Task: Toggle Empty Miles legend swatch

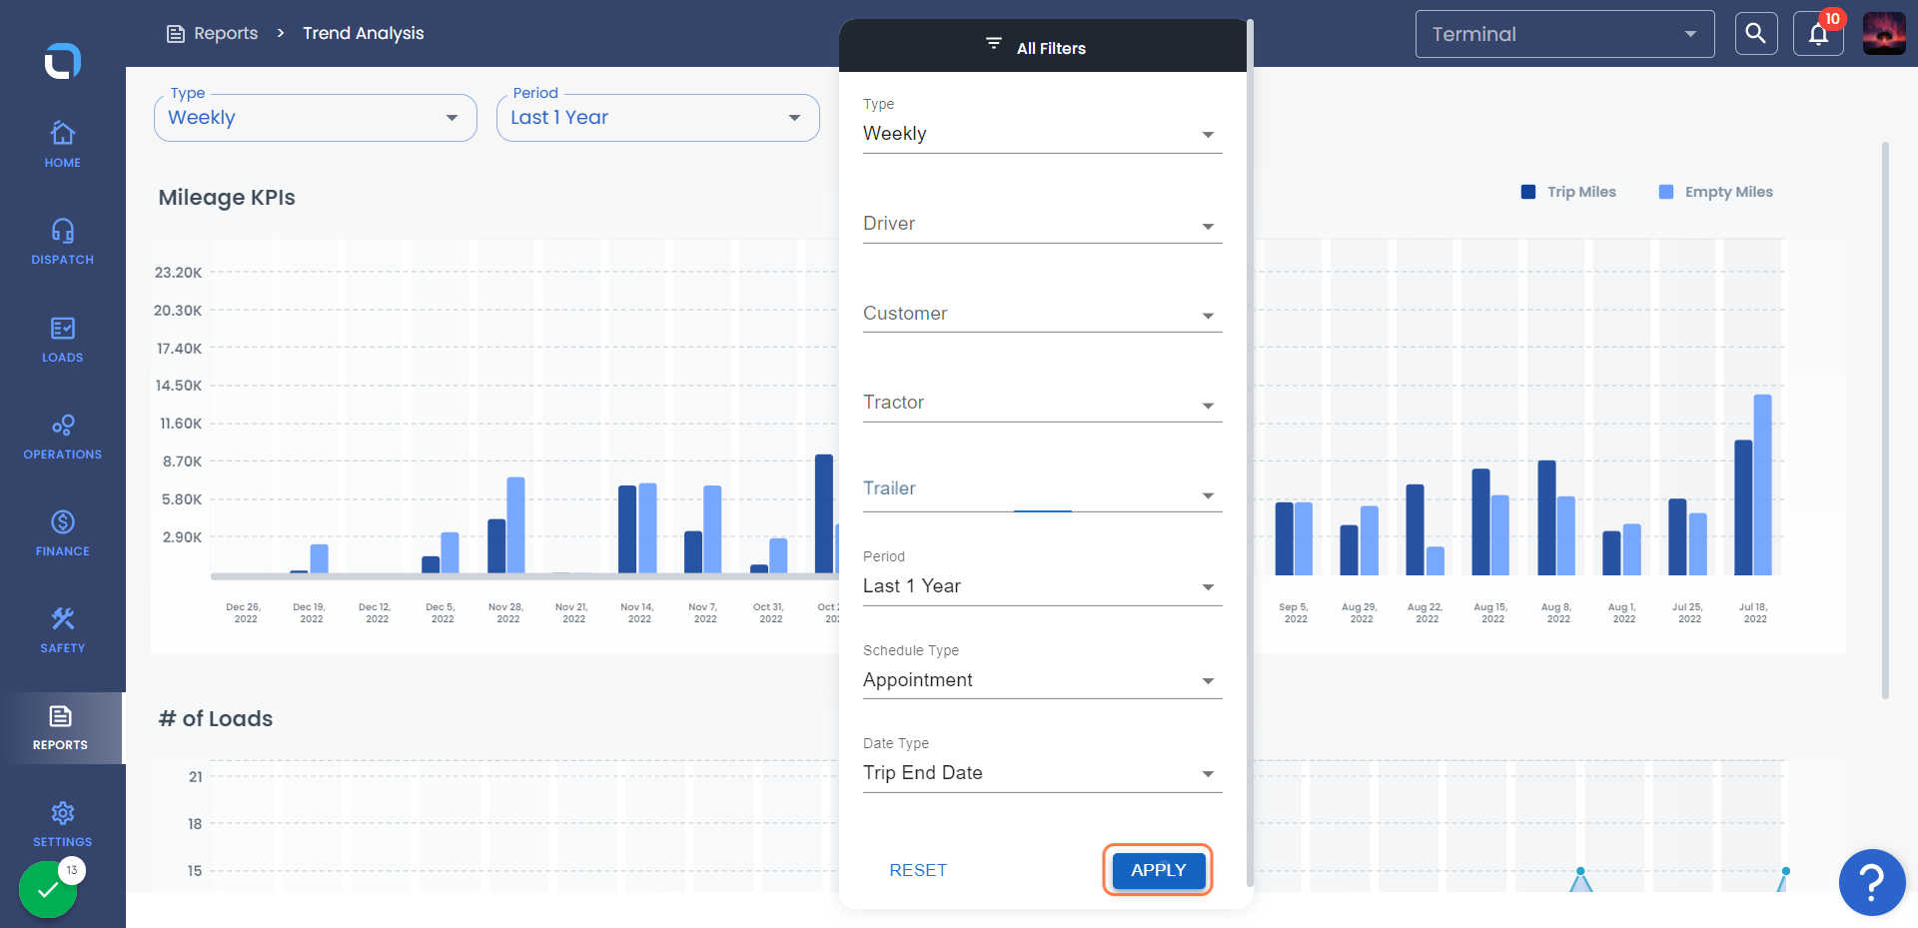Action: 1666,192
